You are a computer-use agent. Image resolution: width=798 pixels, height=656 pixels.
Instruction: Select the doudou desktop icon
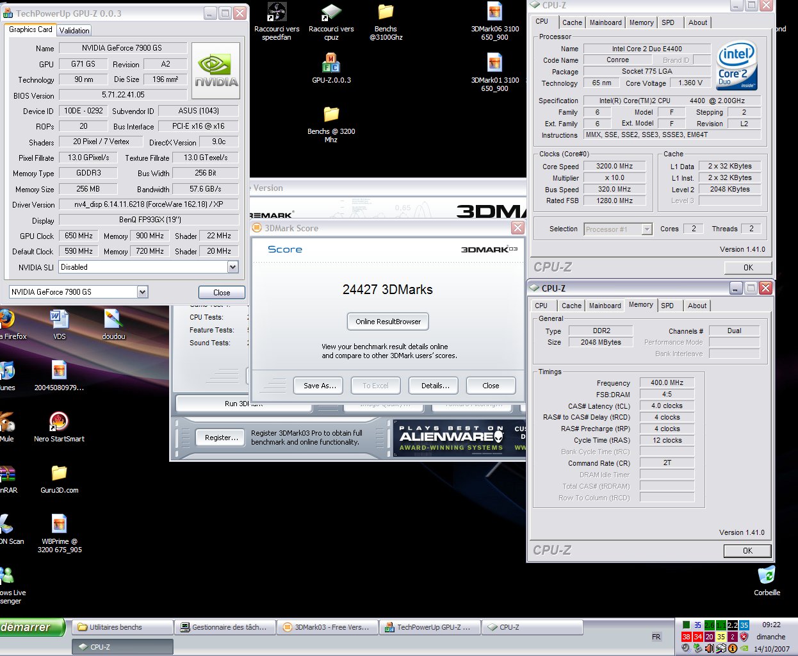pyautogui.click(x=113, y=319)
